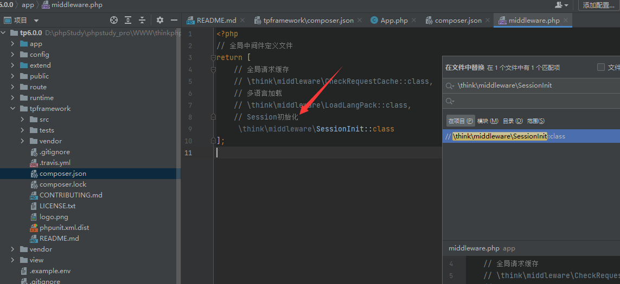Click the LoadLangPack code line 7
Screen dimensions: 620x284
pyautogui.click(x=323, y=105)
